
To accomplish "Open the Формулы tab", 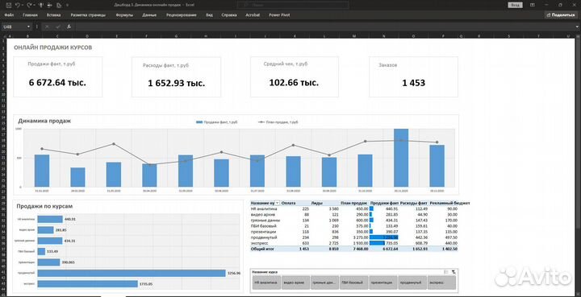I will click(x=124, y=15).
